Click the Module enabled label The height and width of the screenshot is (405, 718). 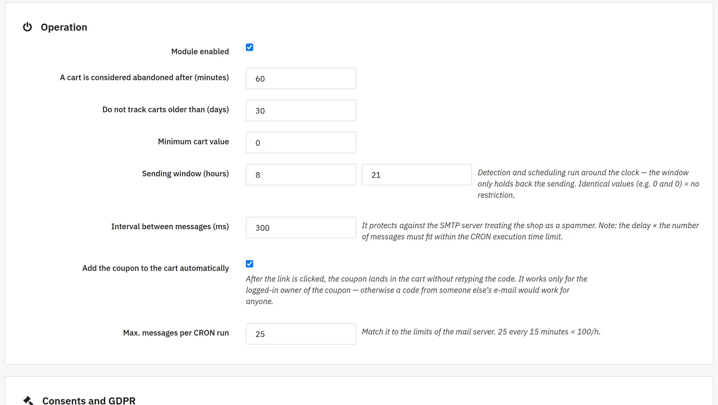pyautogui.click(x=200, y=52)
